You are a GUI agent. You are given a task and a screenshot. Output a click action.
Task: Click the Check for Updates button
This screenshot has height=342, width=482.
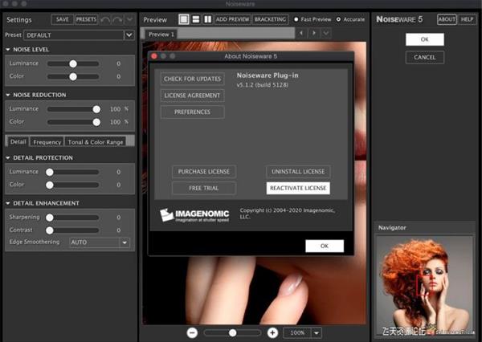[192, 79]
